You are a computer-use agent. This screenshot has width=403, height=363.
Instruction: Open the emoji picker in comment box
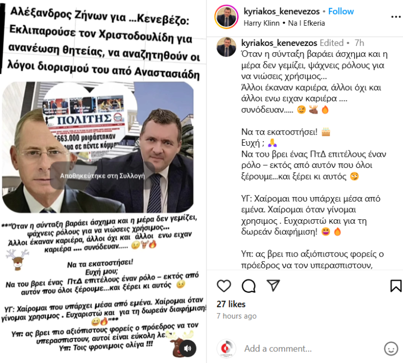coord(391,348)
